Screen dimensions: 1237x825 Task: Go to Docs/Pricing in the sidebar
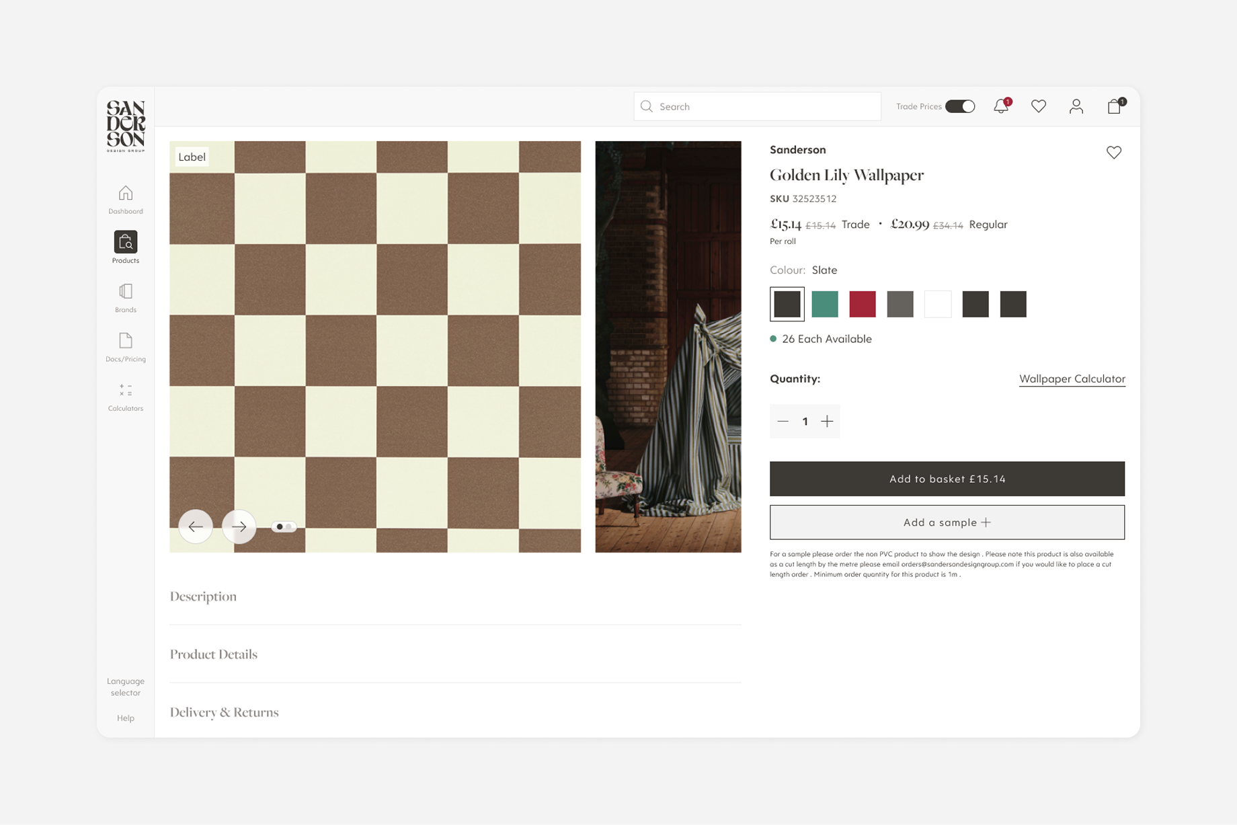click(126, 347)
